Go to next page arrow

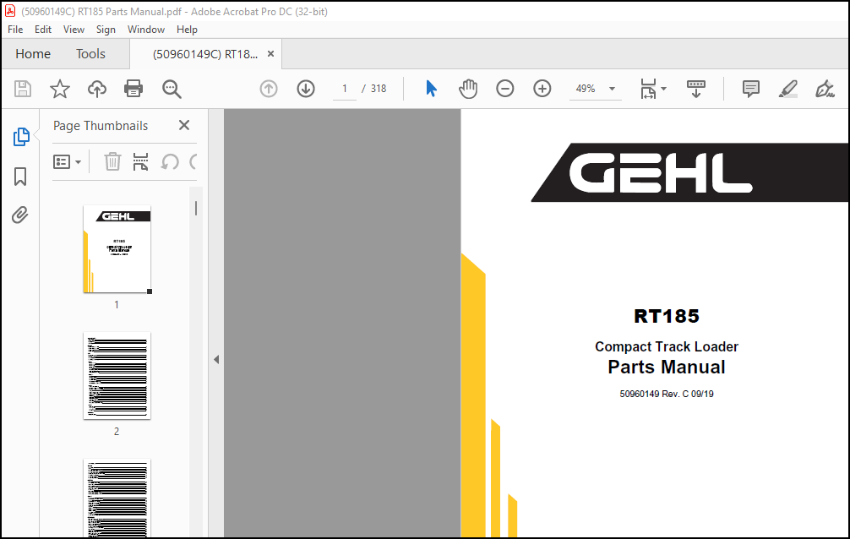[x=306, y=89]
